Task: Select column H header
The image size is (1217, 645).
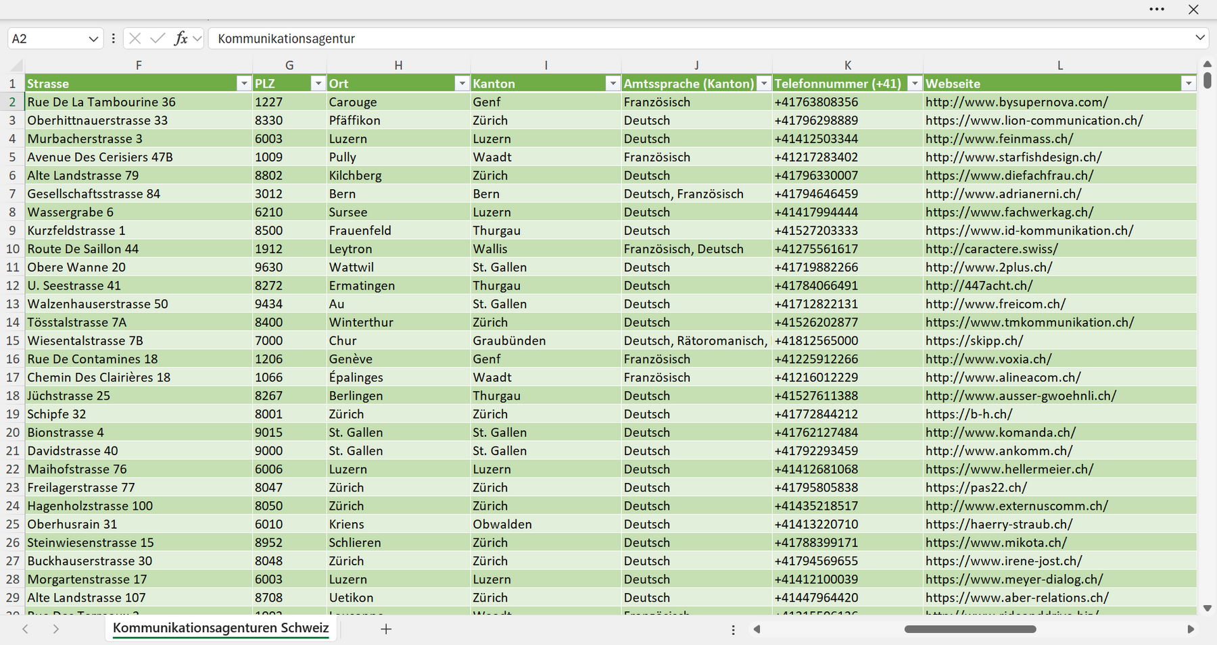Action: point(399,66)
